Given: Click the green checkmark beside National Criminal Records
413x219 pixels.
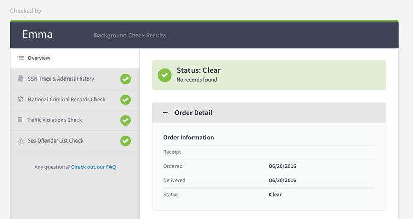Looking at the screenshot, I should click(x=125, y=100).
